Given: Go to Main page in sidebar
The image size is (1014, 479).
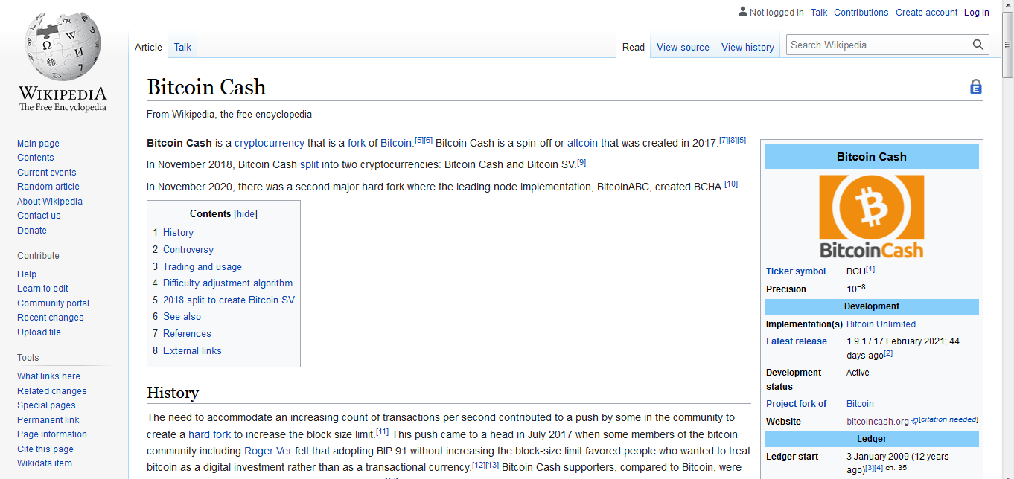Looking at the screenshot, I should [x=38, y=144].
